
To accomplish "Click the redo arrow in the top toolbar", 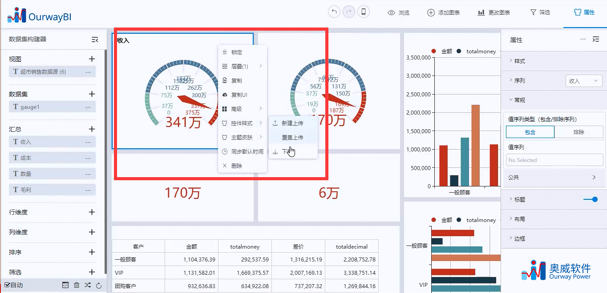I will pos(349,12).
